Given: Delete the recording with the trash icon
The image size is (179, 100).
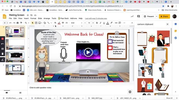Looking at the screenshot, I should pos(3,54).
